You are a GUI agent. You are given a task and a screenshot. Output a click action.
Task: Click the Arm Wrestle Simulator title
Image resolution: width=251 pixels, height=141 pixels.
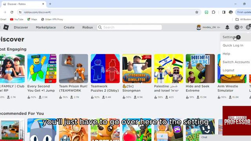click(x=227, y=88)
